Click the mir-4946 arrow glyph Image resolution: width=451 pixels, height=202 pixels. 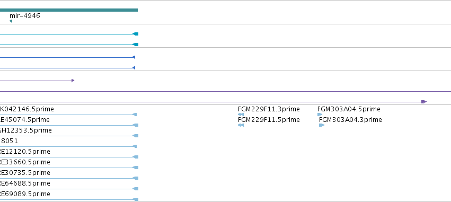click(x=11, y=21)
